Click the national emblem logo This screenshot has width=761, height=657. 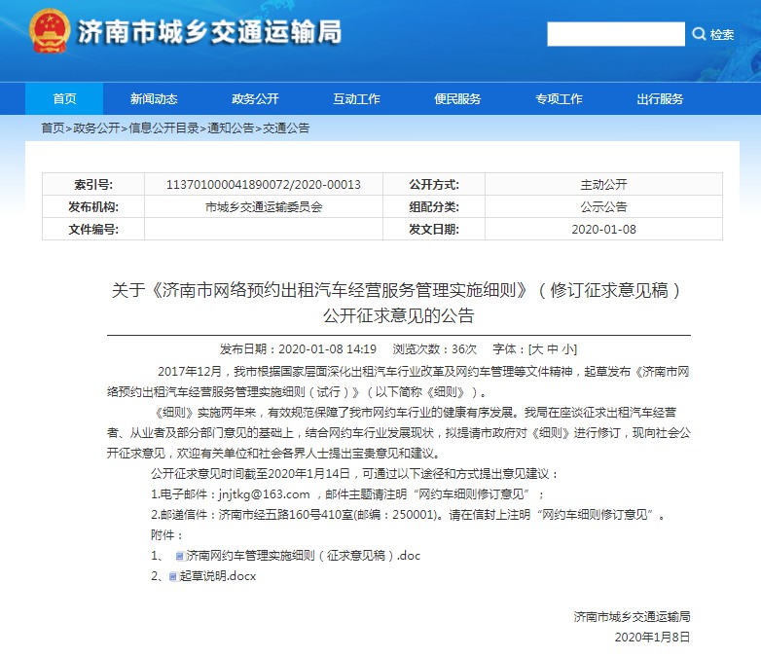coord(49,31)
